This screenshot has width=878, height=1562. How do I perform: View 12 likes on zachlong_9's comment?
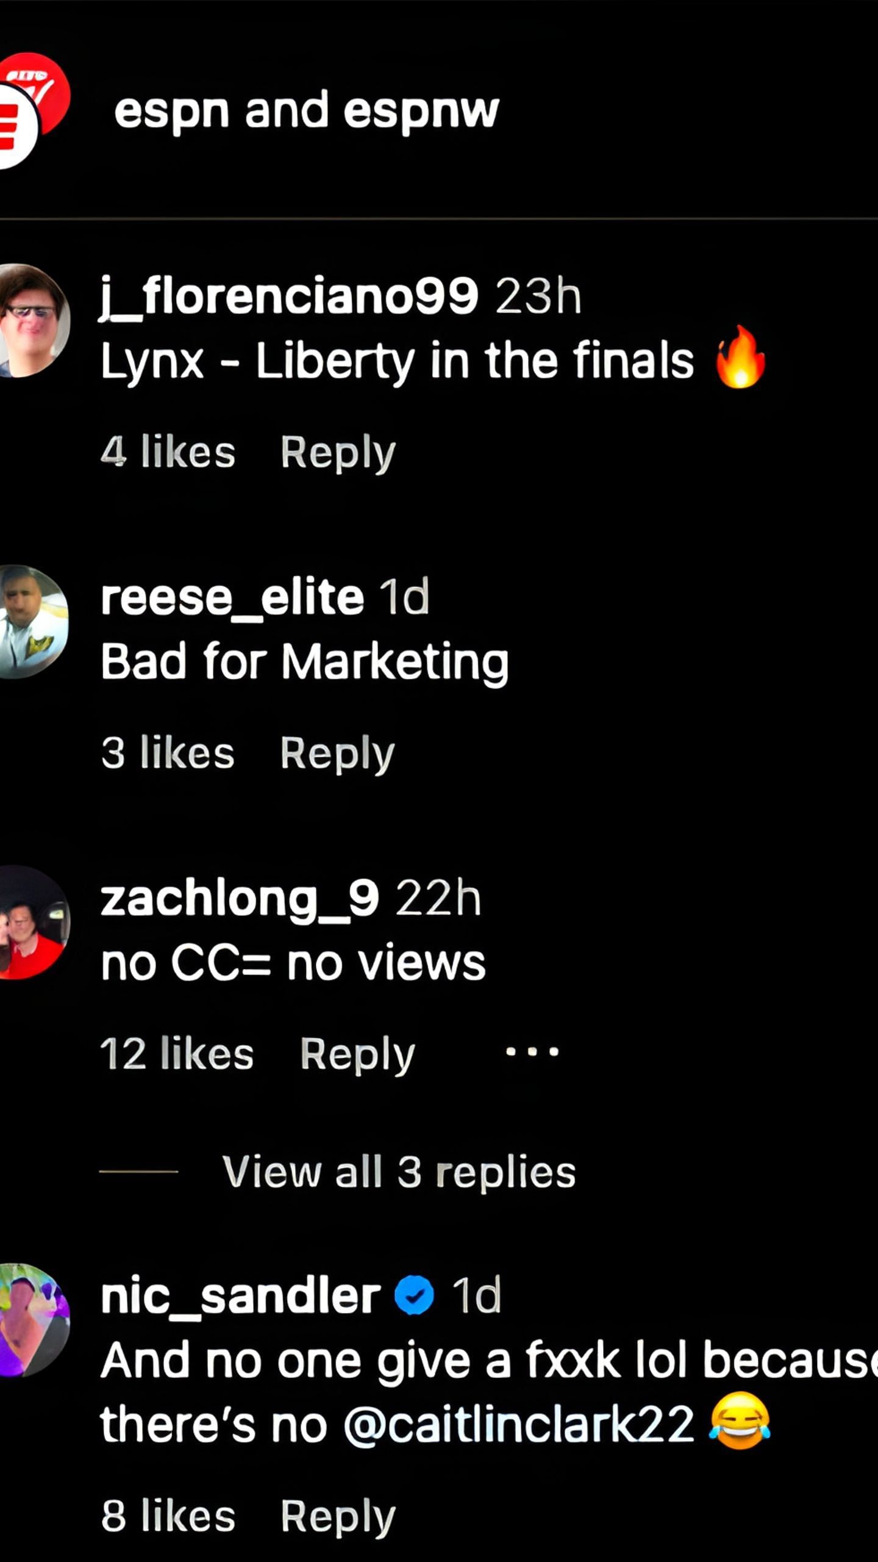(177, 1054)
